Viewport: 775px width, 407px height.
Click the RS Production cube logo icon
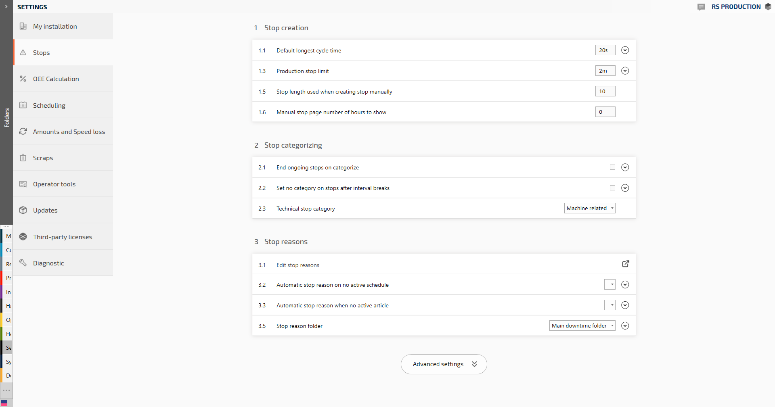click(x=768, y=6)
